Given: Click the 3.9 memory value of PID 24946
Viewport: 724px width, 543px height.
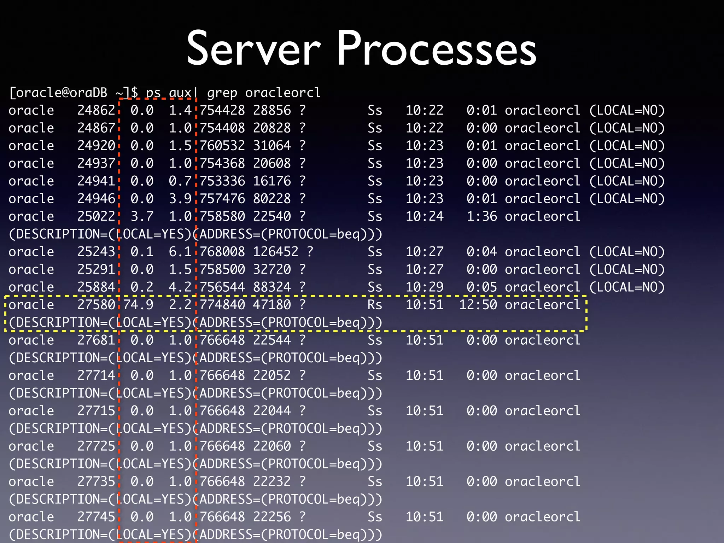Looking at the screenshot, I should click(180, 199).
